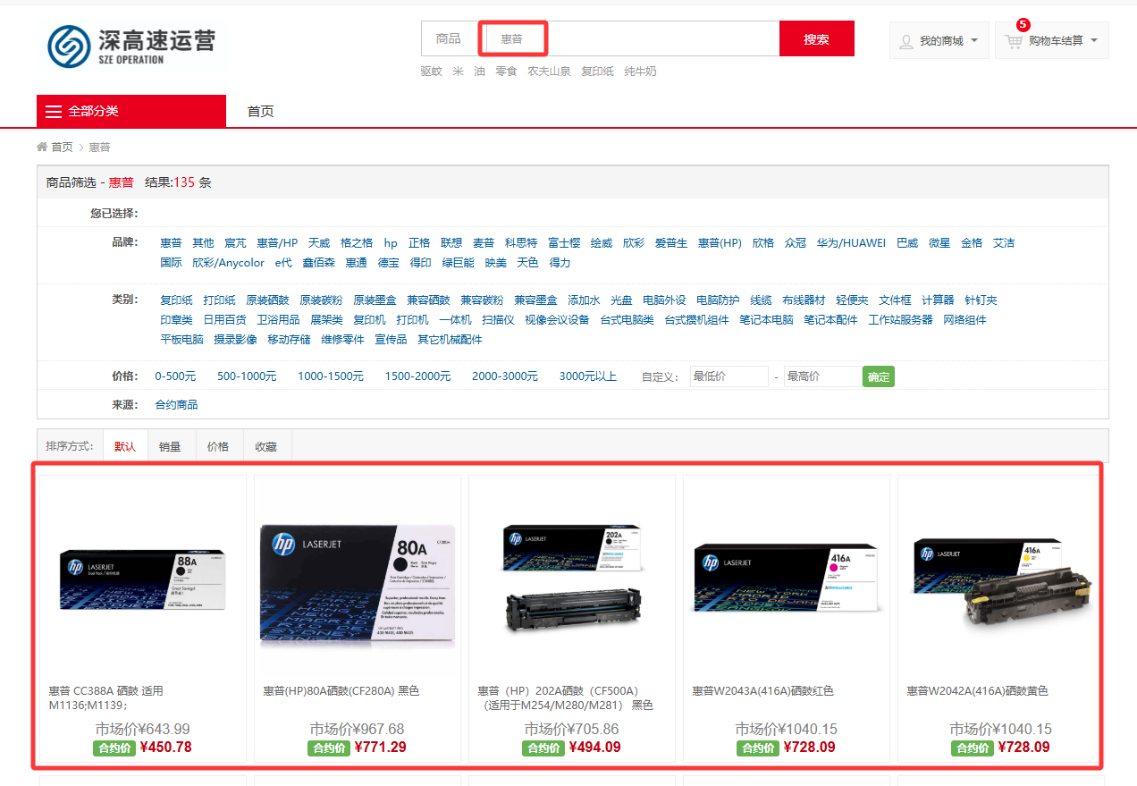Viewport: 1137px width, 786px height.
Task: Open the magenta 416A toner product image
Action: pyautogui.click(x=787, y=579)
